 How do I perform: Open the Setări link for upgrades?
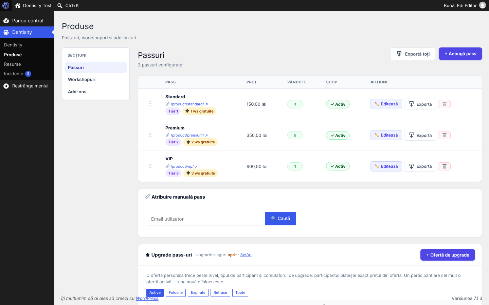click(246, 255)
